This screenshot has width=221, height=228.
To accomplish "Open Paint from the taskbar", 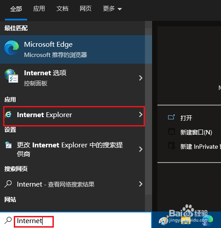I will (164, 221).
